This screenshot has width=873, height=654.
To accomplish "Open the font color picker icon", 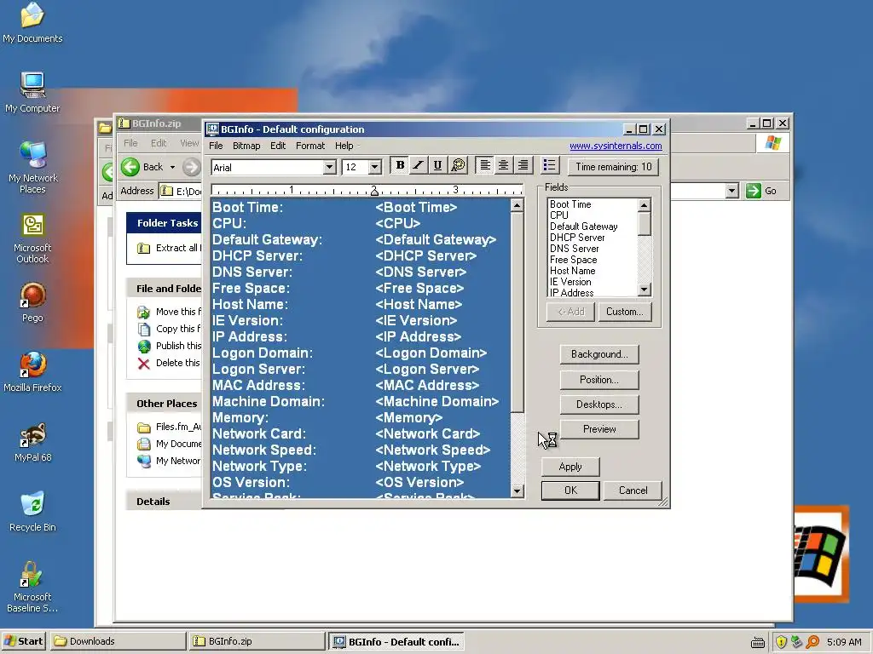I will pyautogui.click(x=458, y=165).
